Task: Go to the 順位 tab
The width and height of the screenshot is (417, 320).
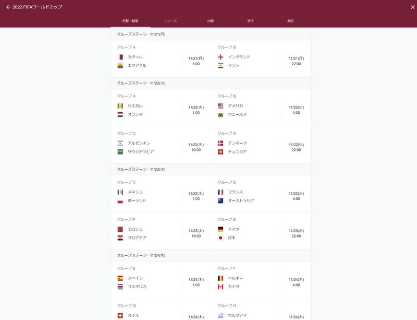Action: click(290, 21)
